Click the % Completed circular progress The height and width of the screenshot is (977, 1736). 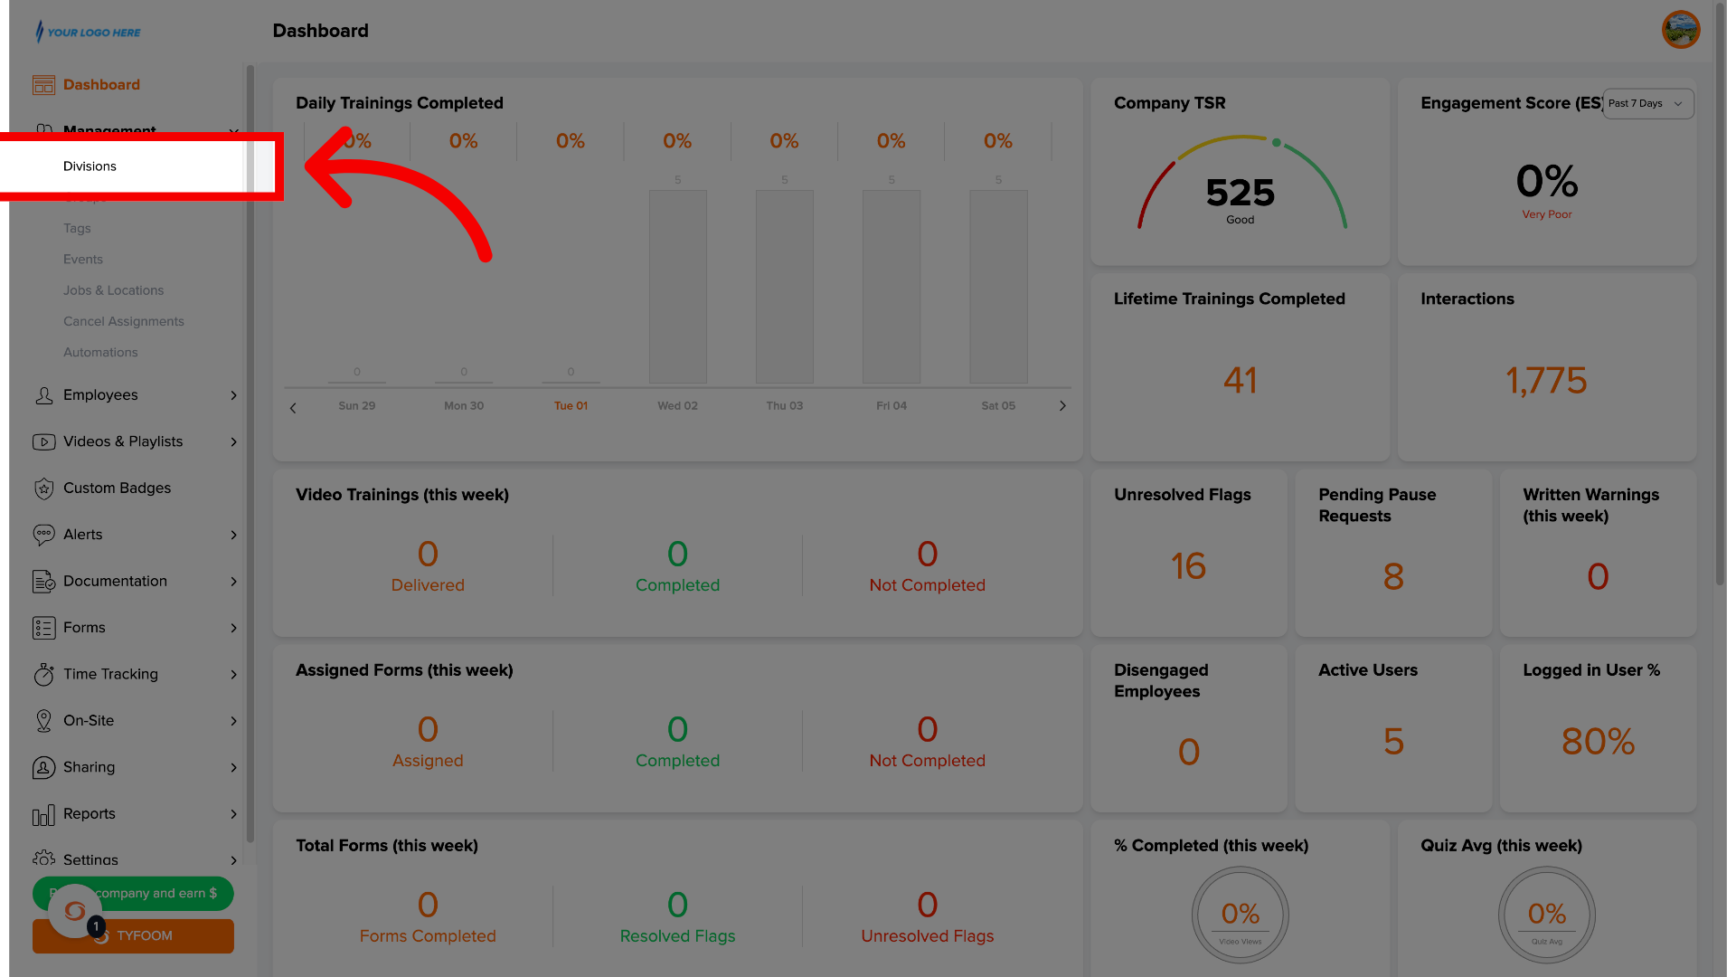(x=1241, y=915)
